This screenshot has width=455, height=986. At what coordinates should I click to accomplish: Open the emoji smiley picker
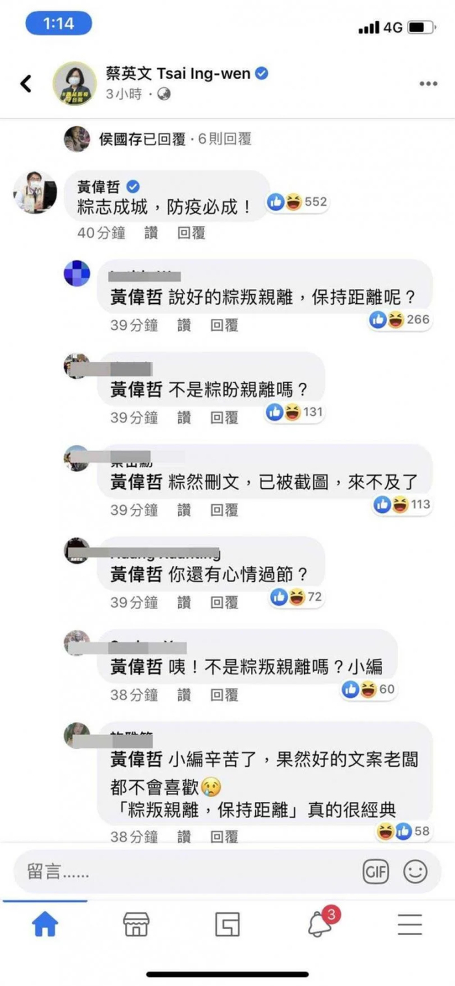[415, 872]
